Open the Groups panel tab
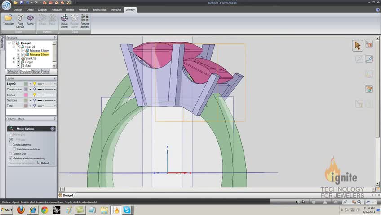This screenshot has height=215, width=381. point(36,72)
